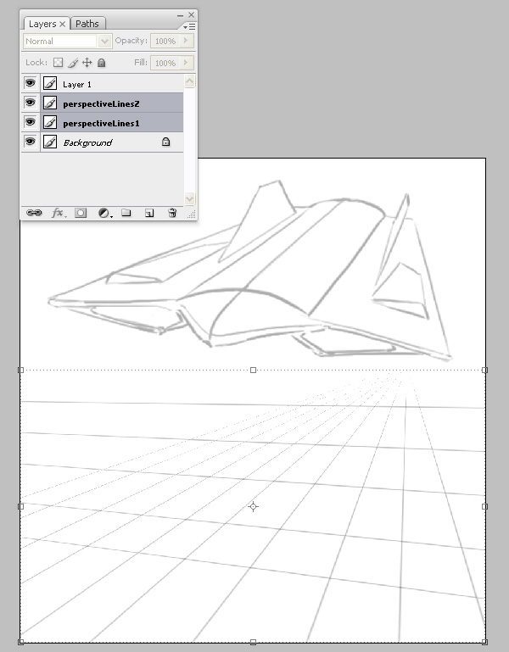Select the perspectiveLines1 layer name
This screenshot has height=652, width=509.
pos(101,123)
